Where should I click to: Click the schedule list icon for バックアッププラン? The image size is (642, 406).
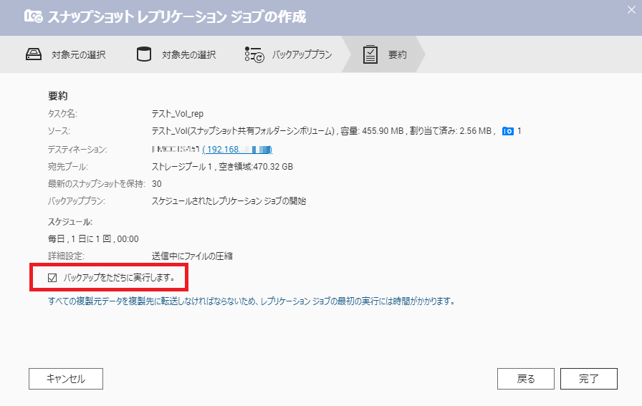coord(254,55)
